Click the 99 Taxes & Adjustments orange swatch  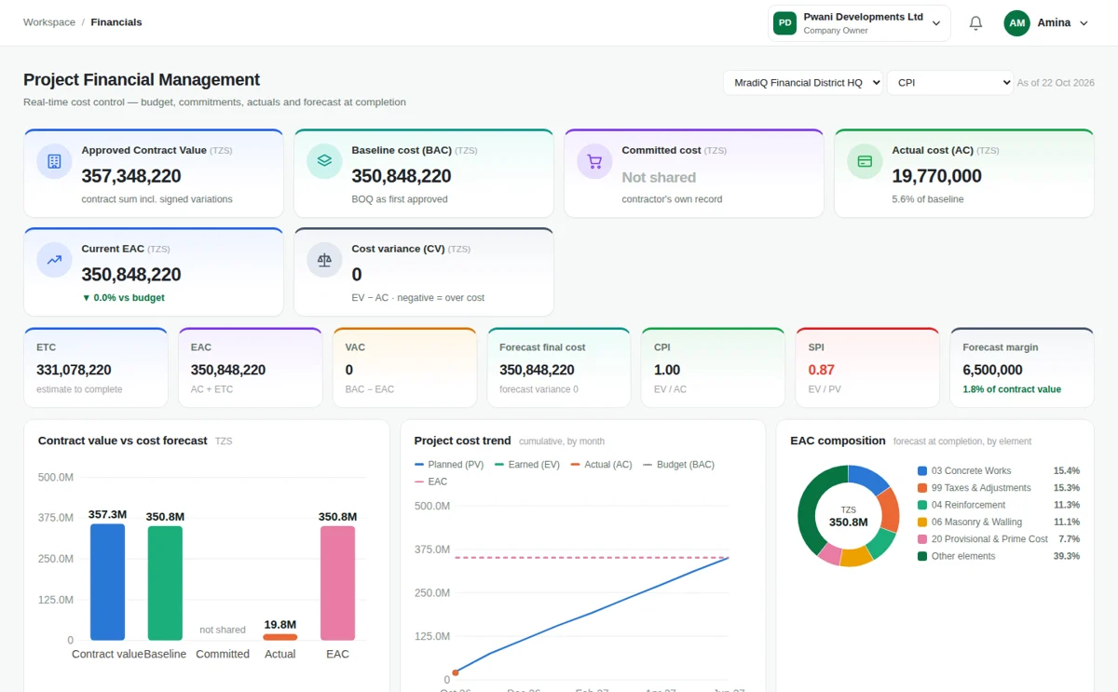(922, 488)
